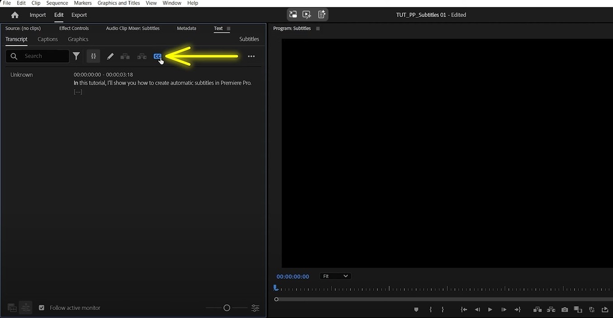Screen dimensions: 613x318
Task: Open the transcript filter funnel icon
Action: pyautogui.click(x=76, y=56)
